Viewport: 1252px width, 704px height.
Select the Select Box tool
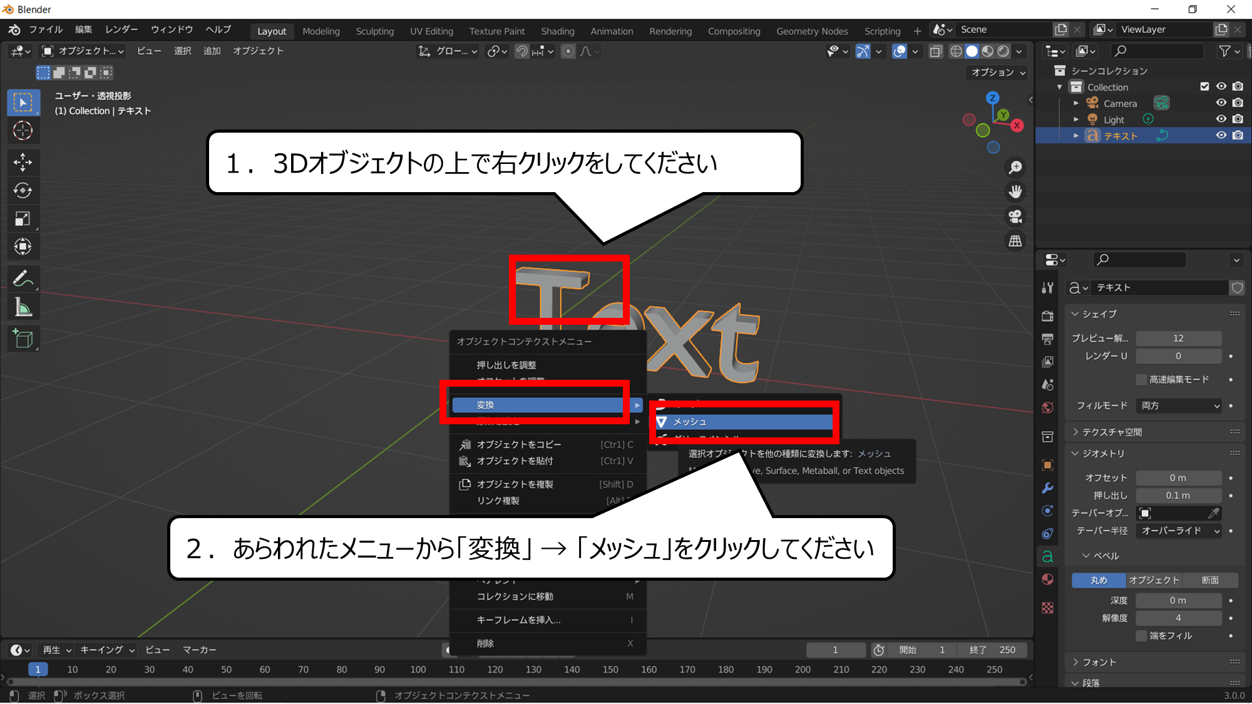click(x=23, y=103)
